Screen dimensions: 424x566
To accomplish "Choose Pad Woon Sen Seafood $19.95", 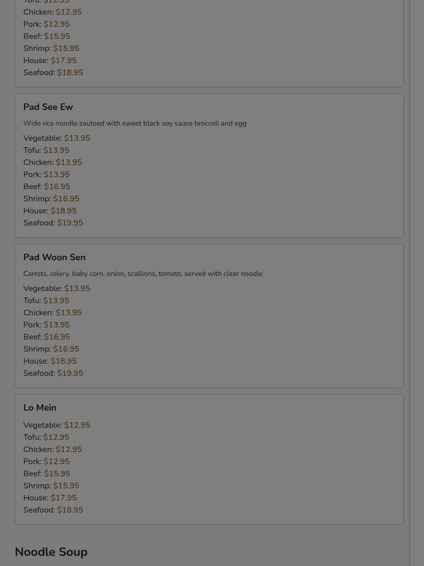I will coord(53,373).
